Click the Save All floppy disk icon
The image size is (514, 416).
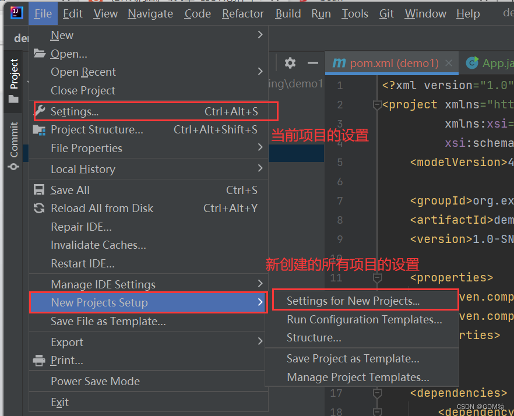[39, 190]
